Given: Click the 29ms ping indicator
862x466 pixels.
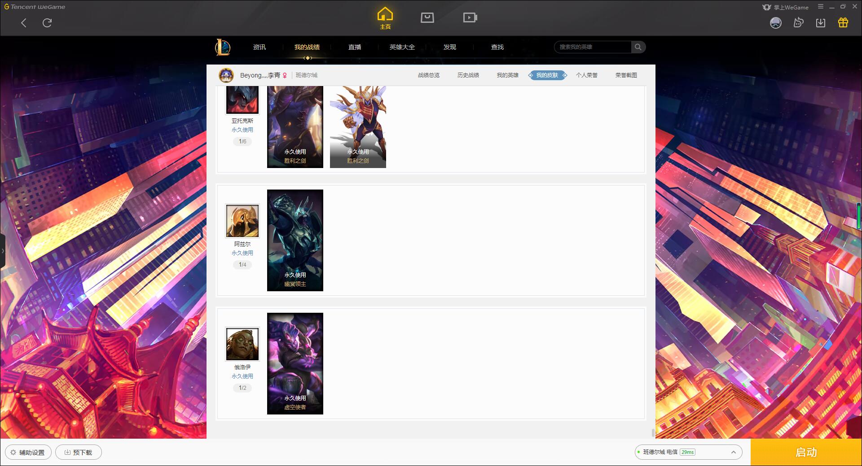Looking at the screenshot, I should click(x=687, y=452).
